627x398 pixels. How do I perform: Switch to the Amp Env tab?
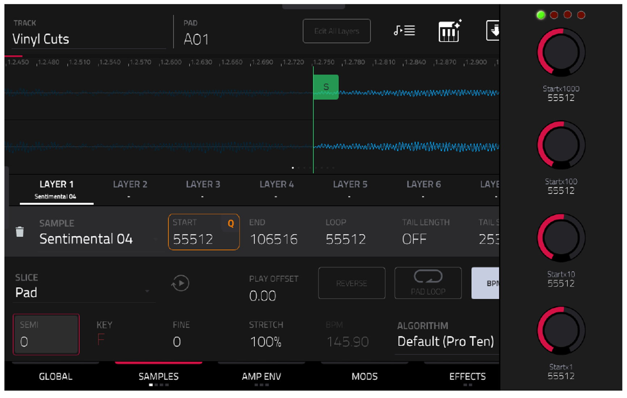[261, 377]
